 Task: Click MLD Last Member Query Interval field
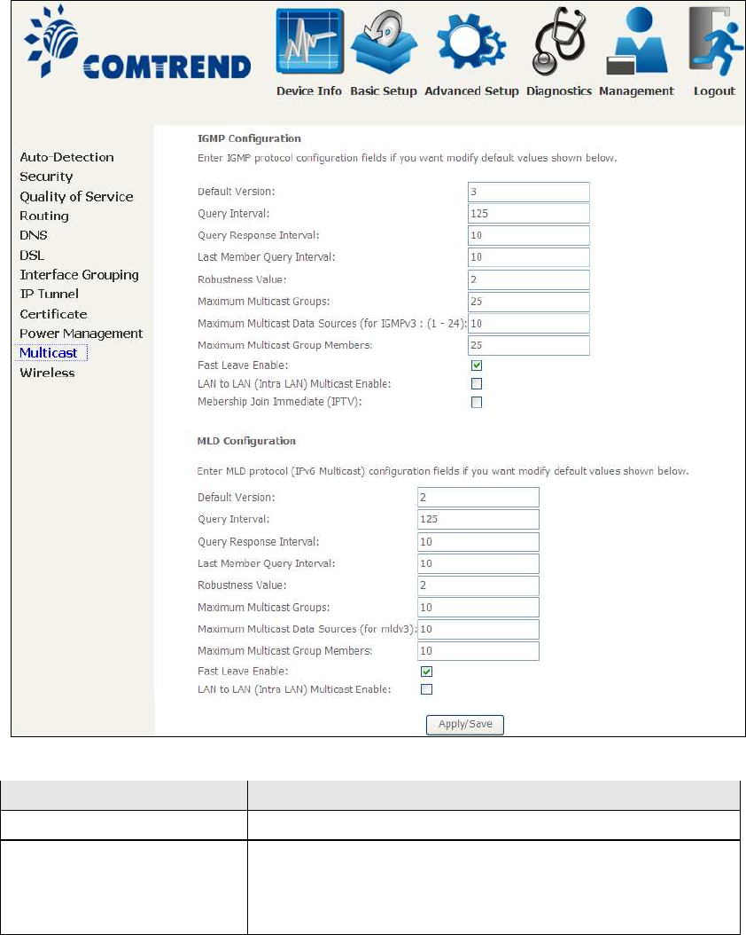(x=478, y=563)
